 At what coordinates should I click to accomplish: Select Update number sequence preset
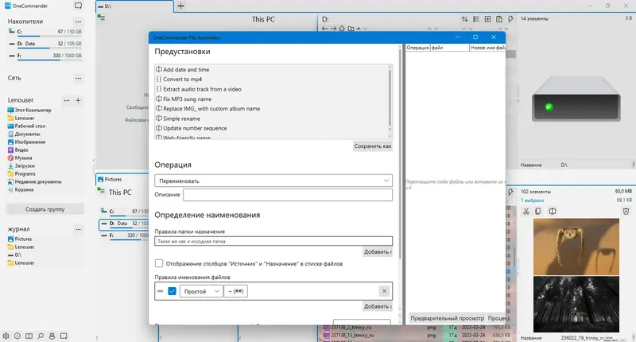click(195, 128)
